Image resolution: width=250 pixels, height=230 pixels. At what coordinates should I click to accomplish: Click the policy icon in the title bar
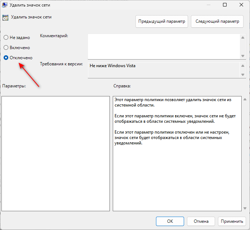coord(5,5)
